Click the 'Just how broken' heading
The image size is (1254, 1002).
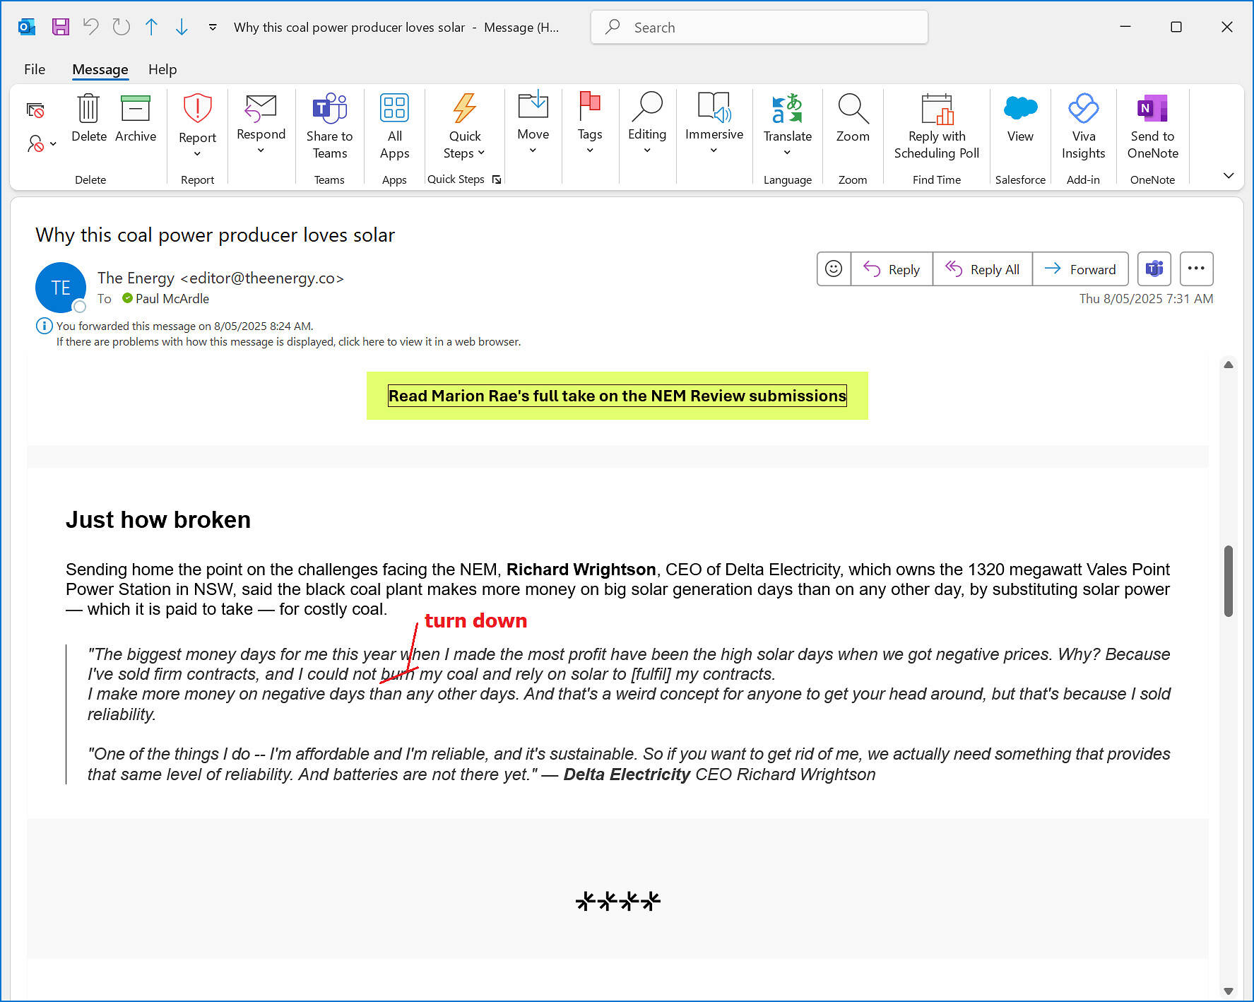click(x=158, y=520)
